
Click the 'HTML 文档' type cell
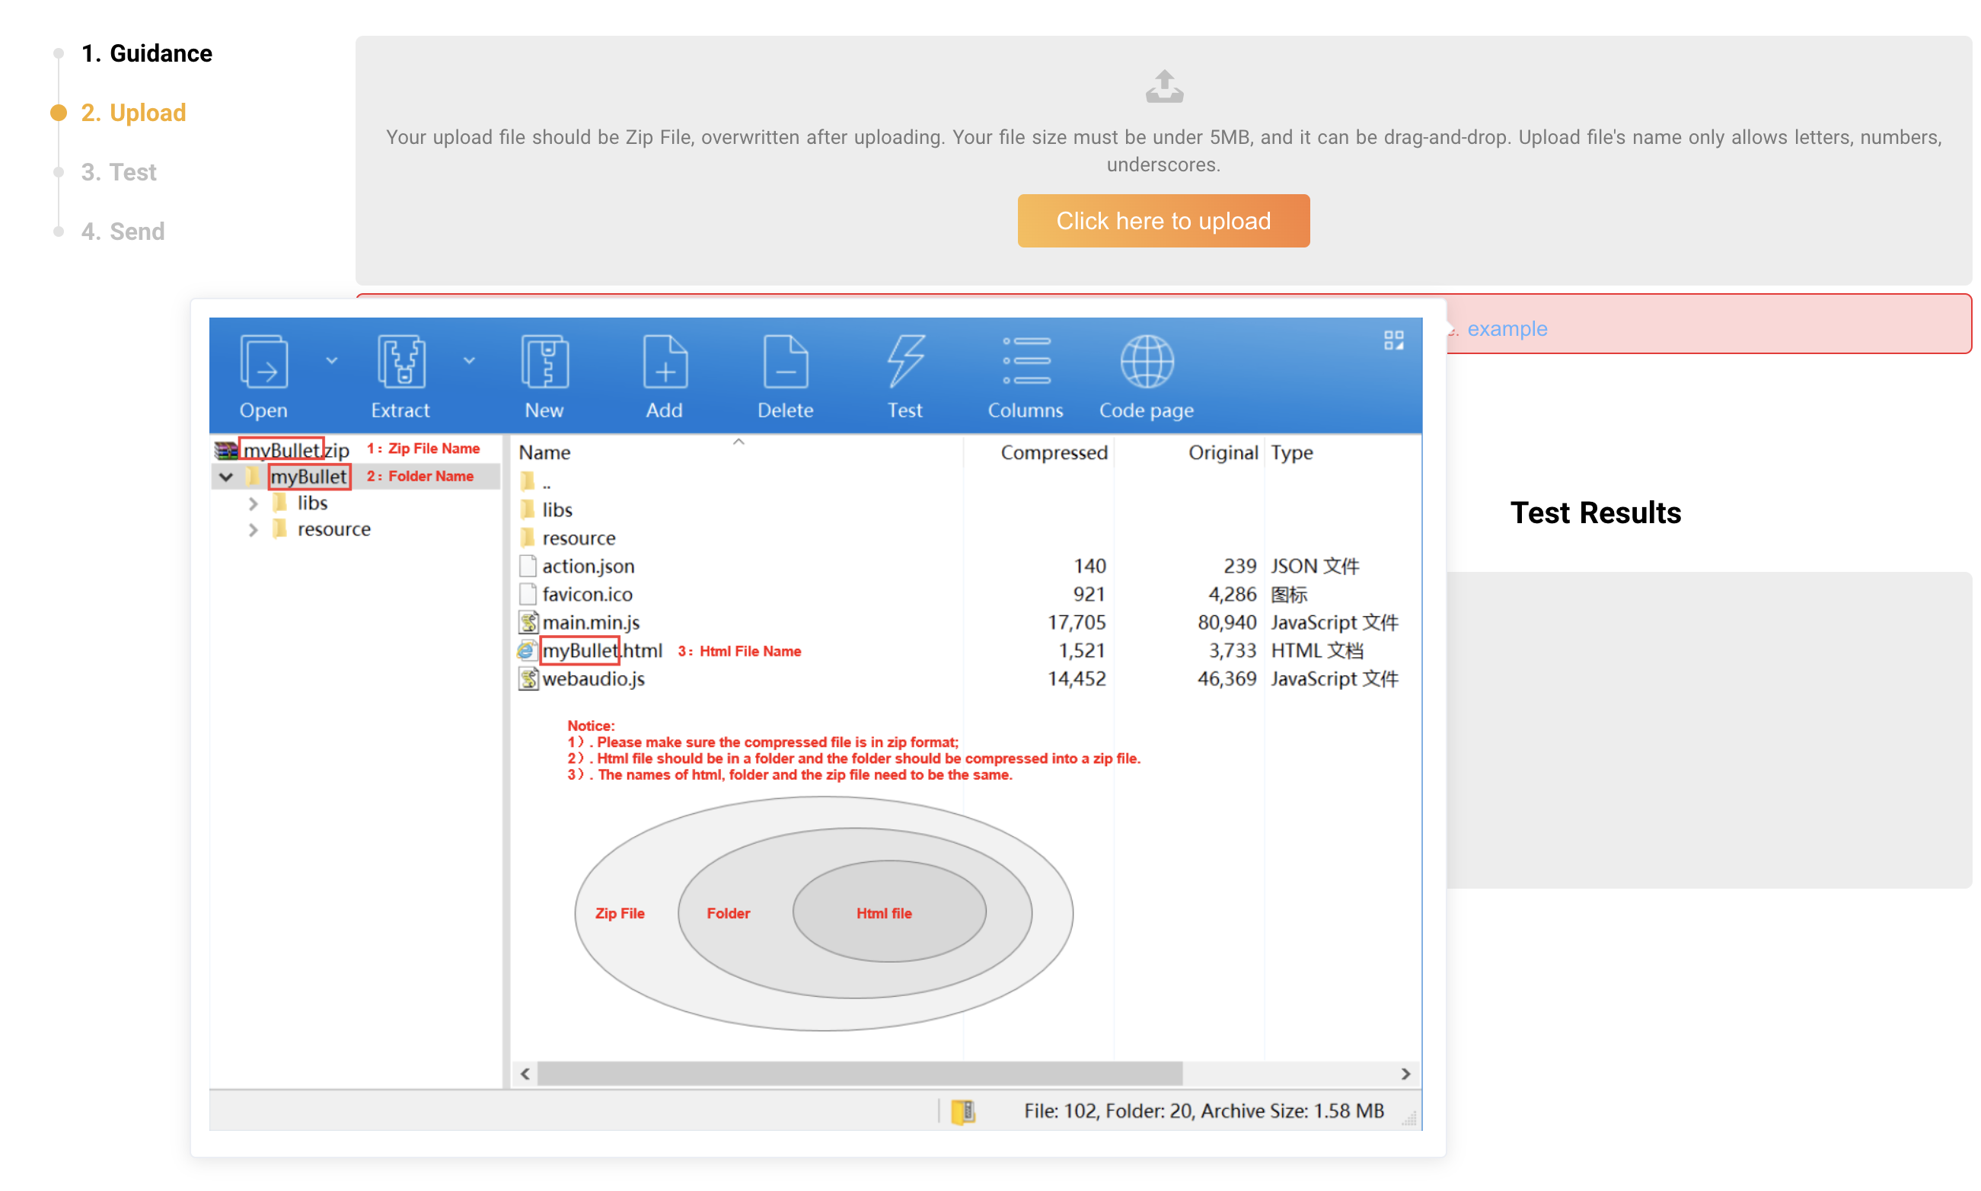1316,650
